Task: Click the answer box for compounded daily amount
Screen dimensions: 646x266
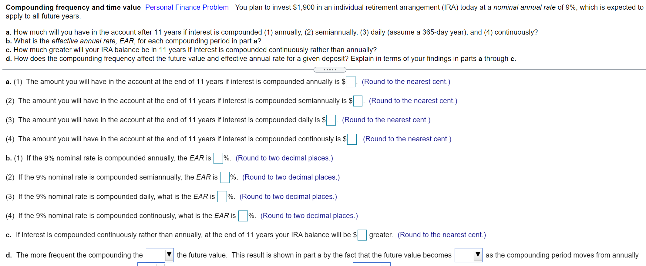Action: (x=331, y=120)
